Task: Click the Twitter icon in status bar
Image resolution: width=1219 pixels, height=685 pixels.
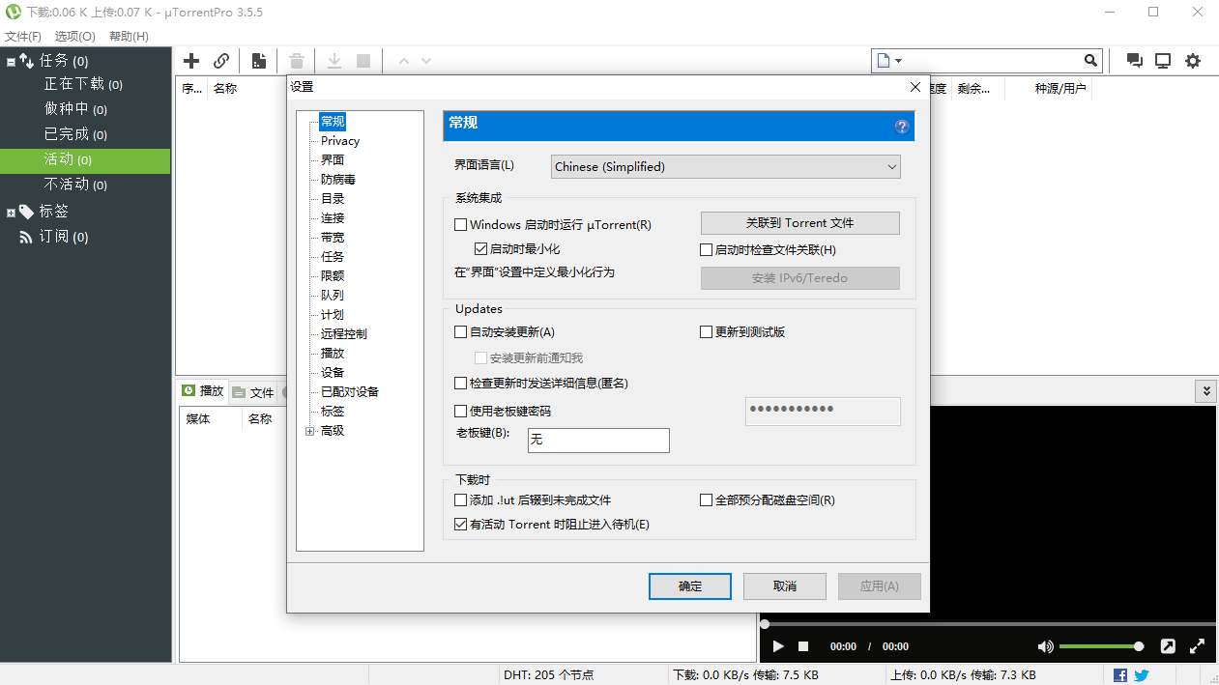Action: pos(1142,675)
